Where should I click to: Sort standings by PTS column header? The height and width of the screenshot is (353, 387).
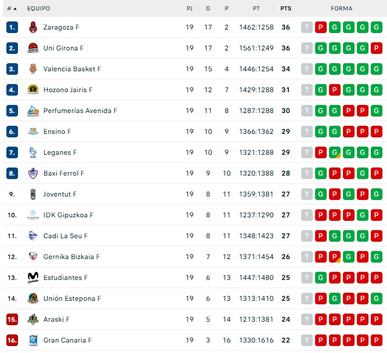tap(286, 9)
